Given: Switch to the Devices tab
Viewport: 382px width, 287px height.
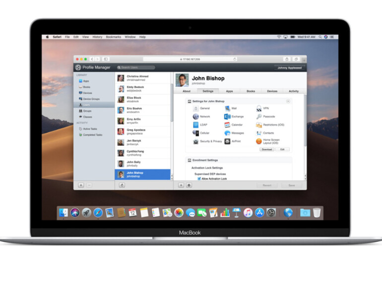Looking at the screenshot, I should point(272,91).
